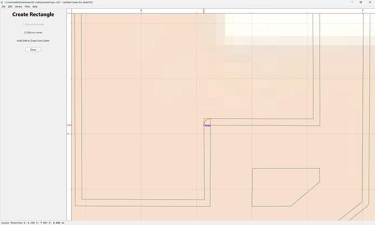Screen dimensions: 375x225
Task: Maximize the Carbide Create window
Action: [x=361, y=2]
